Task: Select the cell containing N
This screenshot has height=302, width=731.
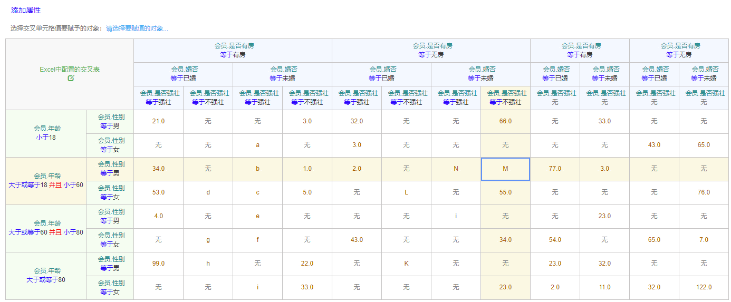Action: pos(456,169)
